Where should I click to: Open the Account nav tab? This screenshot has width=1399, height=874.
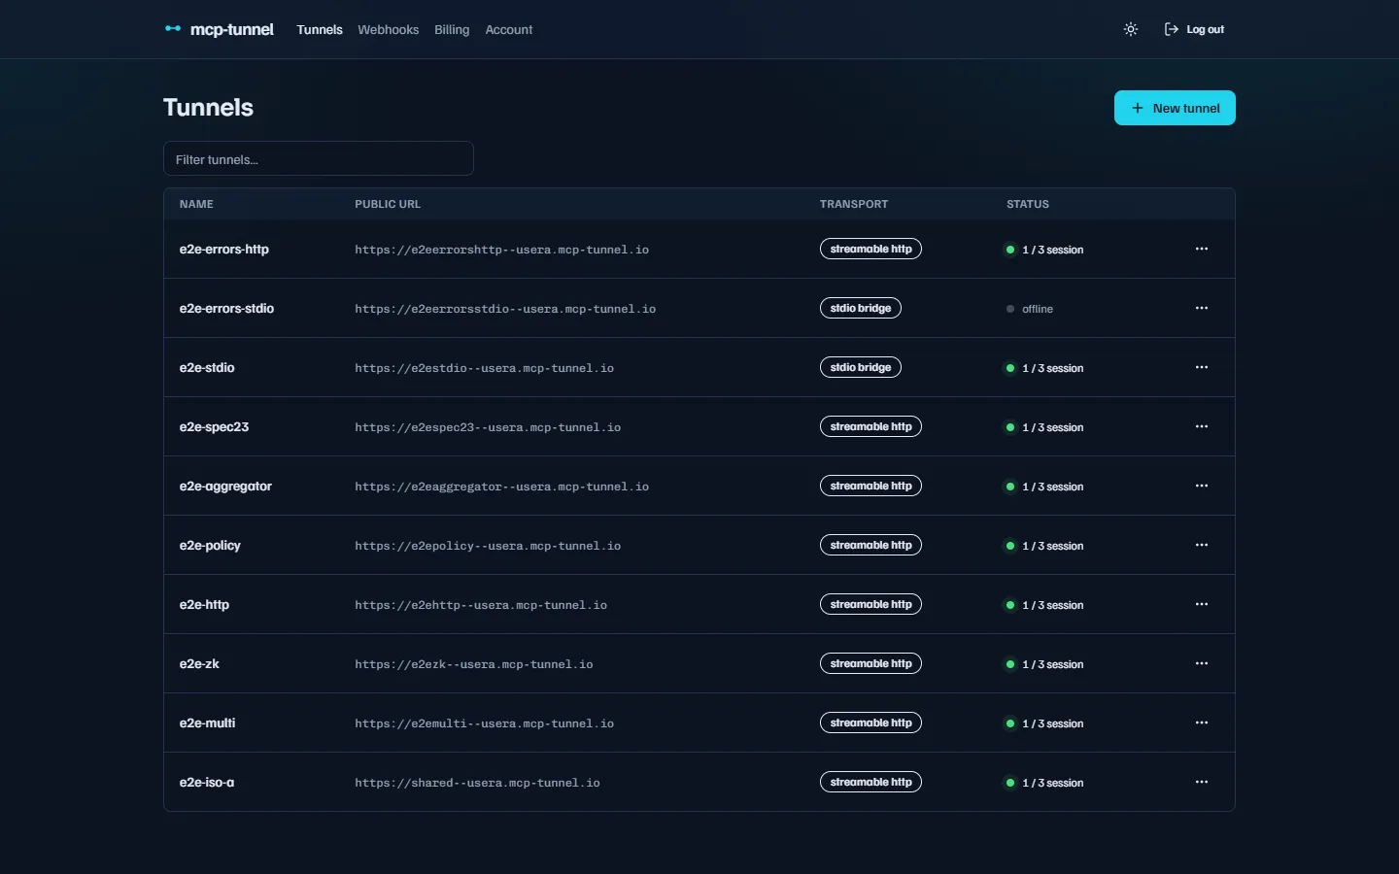(x=509, y=30)
